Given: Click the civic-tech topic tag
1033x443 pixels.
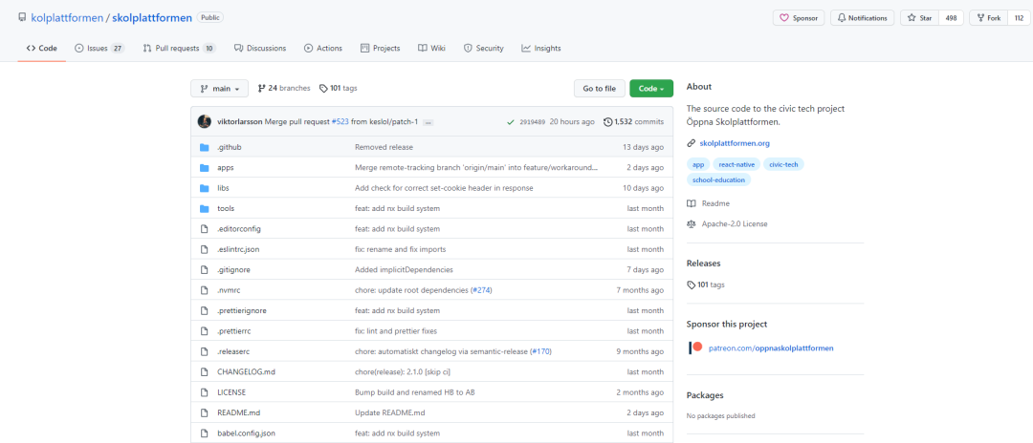Looking at the screenshot, I should click(783, 164).
